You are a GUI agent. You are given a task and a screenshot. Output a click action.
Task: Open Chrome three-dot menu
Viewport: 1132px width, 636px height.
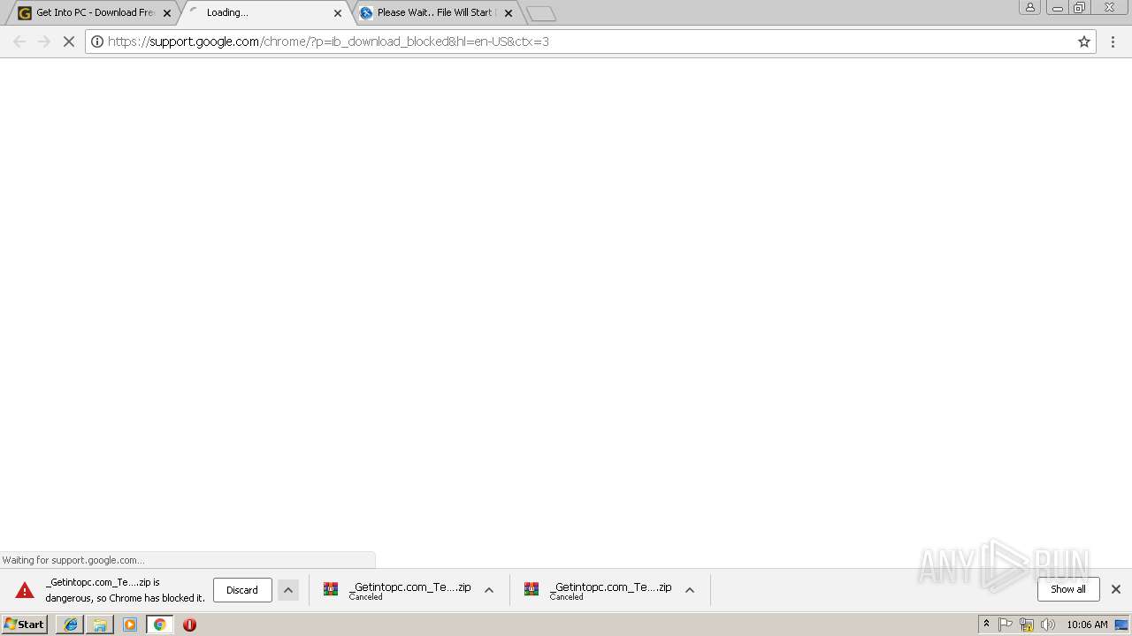(x=1113, y=42)
